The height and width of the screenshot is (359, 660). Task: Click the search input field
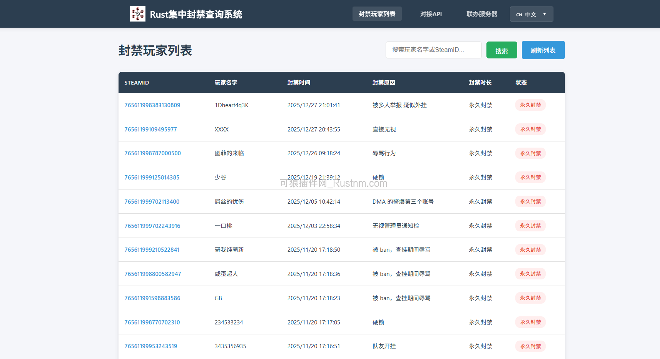(x=433, y=50)
